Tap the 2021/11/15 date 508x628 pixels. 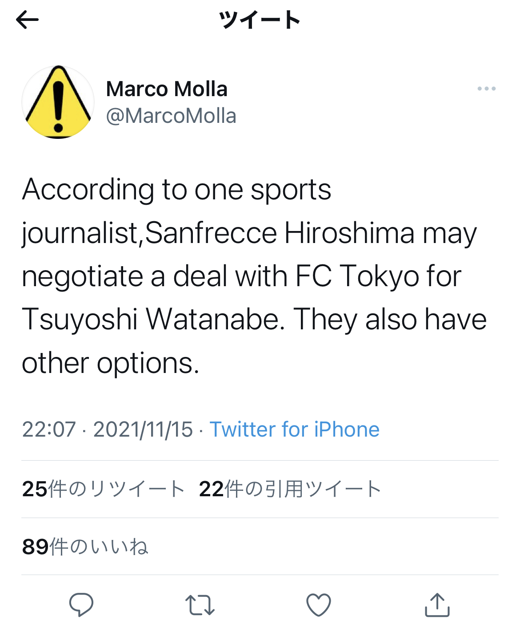point(143,429)
